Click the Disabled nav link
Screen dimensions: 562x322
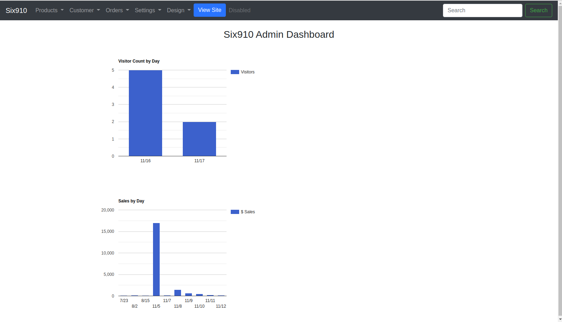240,10
